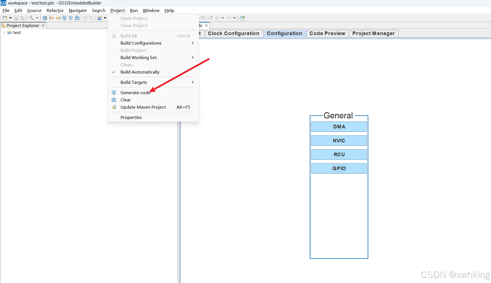The width and height of the screenshot is (491, 283).
Task: Open the Search menu
Action: tap(99, 11)
